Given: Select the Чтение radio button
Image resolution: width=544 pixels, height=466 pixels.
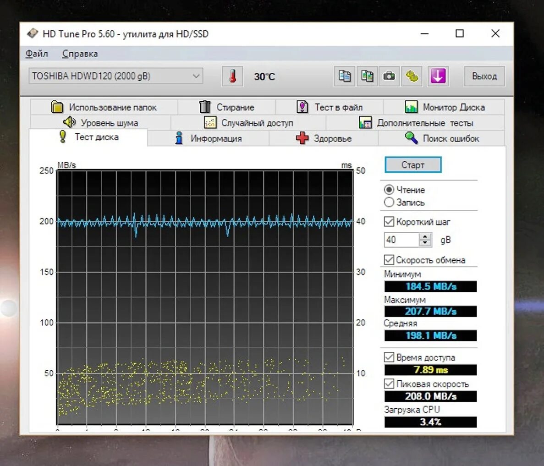Looking at the screenshot, I should point(389,190).
